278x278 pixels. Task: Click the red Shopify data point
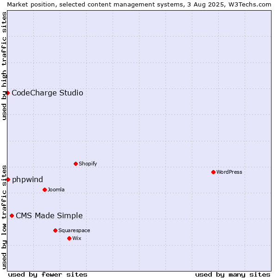pos(76,164)
